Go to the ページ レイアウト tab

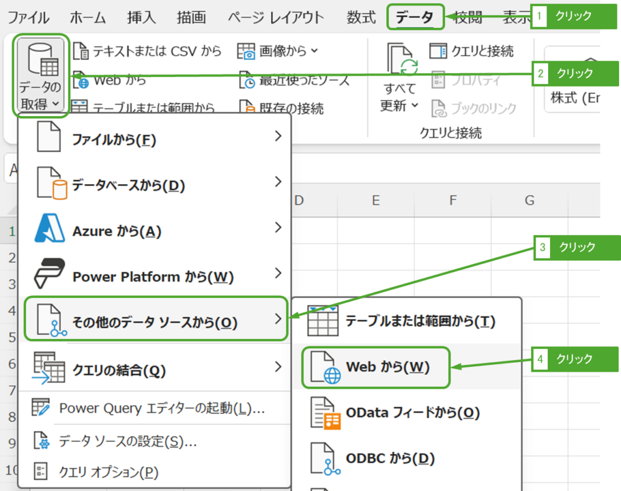pyautogui.click(x=276, y=18)
